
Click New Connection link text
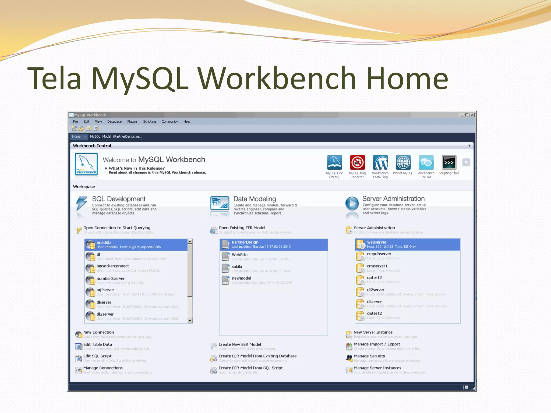pyautogui.click(x=99, y=332)
